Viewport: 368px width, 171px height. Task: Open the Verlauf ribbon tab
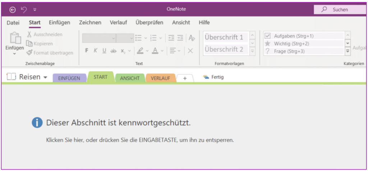click(x=118, y=23)
